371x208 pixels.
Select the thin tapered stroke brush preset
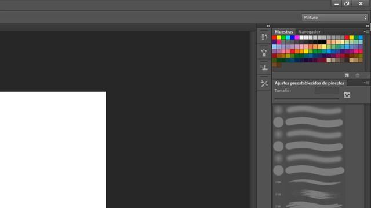[x=308, y=182]
